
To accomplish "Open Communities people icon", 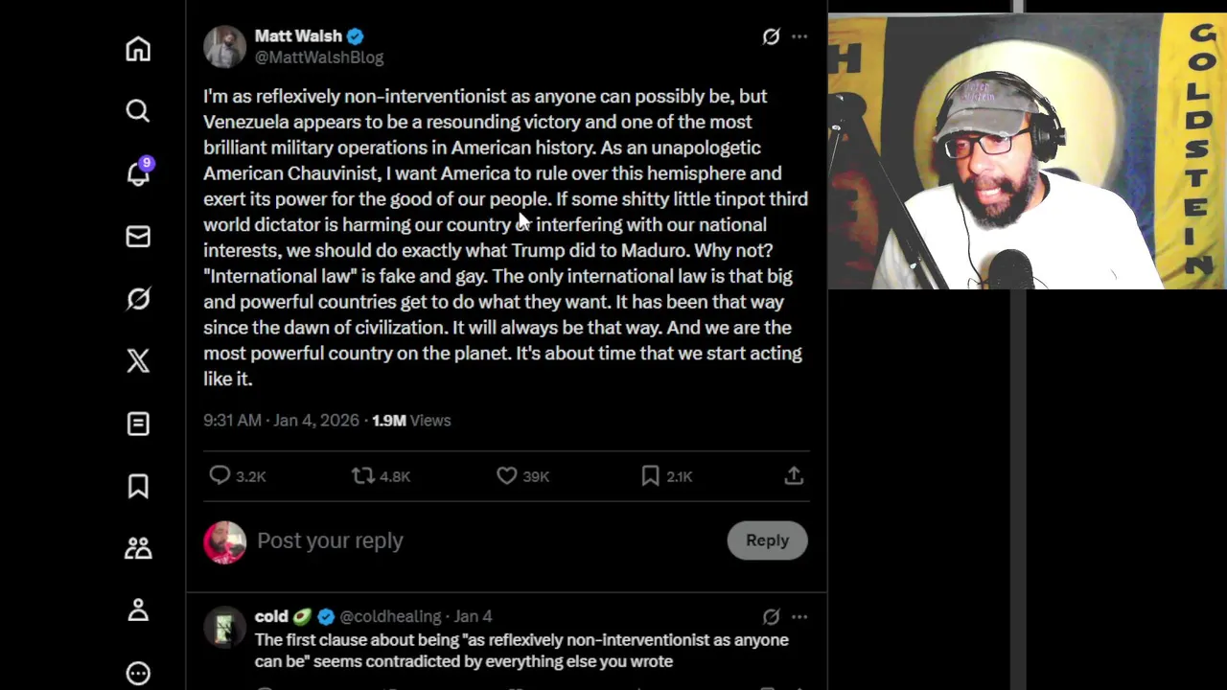I will click(x=138, y=548).
